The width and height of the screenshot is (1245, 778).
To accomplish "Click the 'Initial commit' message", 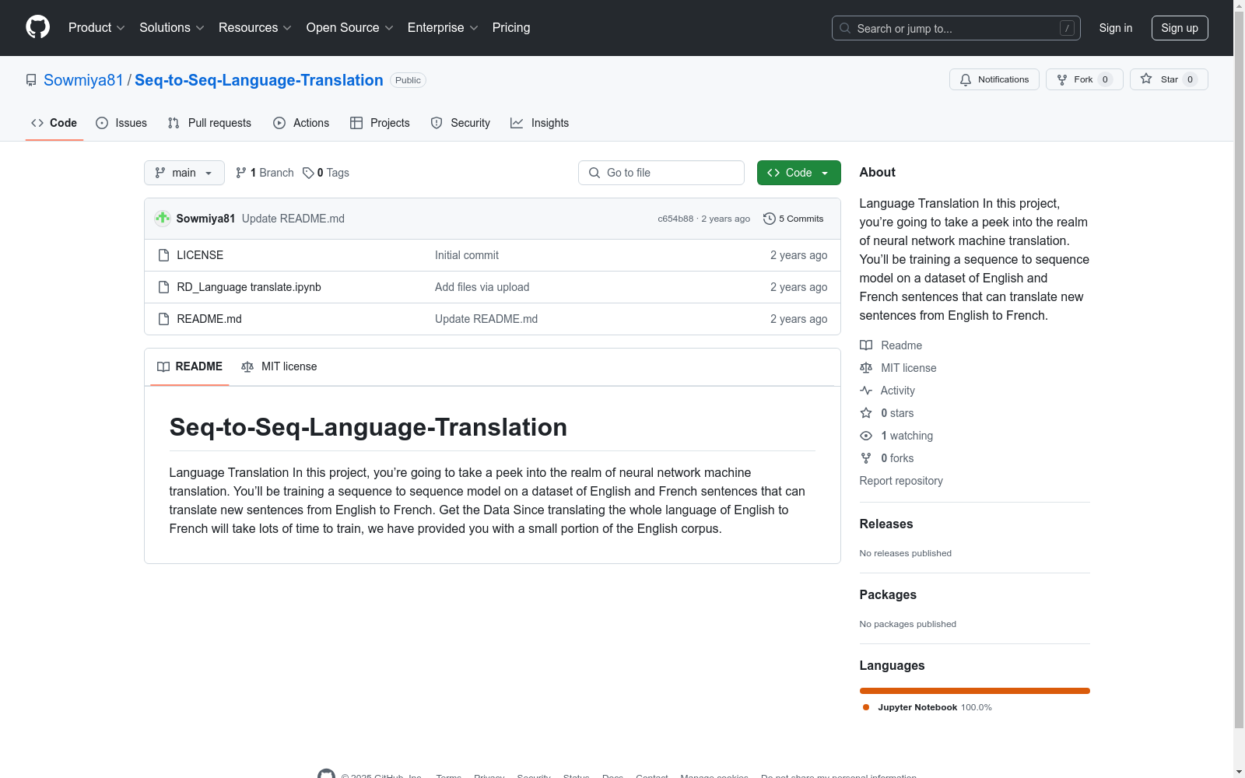I will (x=467, y=255).
